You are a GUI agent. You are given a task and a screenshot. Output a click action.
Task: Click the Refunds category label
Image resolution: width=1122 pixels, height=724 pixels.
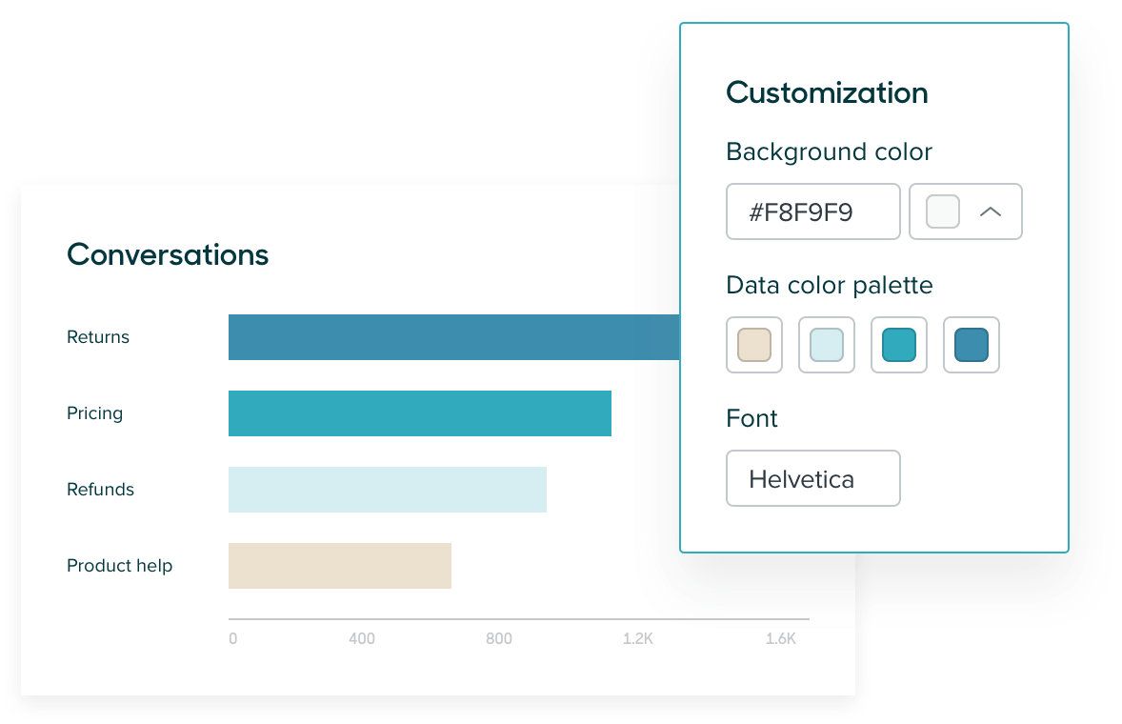coord(100,490)
